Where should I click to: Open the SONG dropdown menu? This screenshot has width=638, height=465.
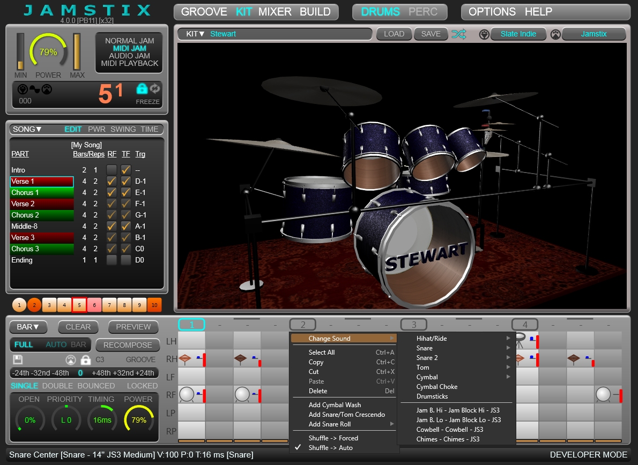pos(27,129)
